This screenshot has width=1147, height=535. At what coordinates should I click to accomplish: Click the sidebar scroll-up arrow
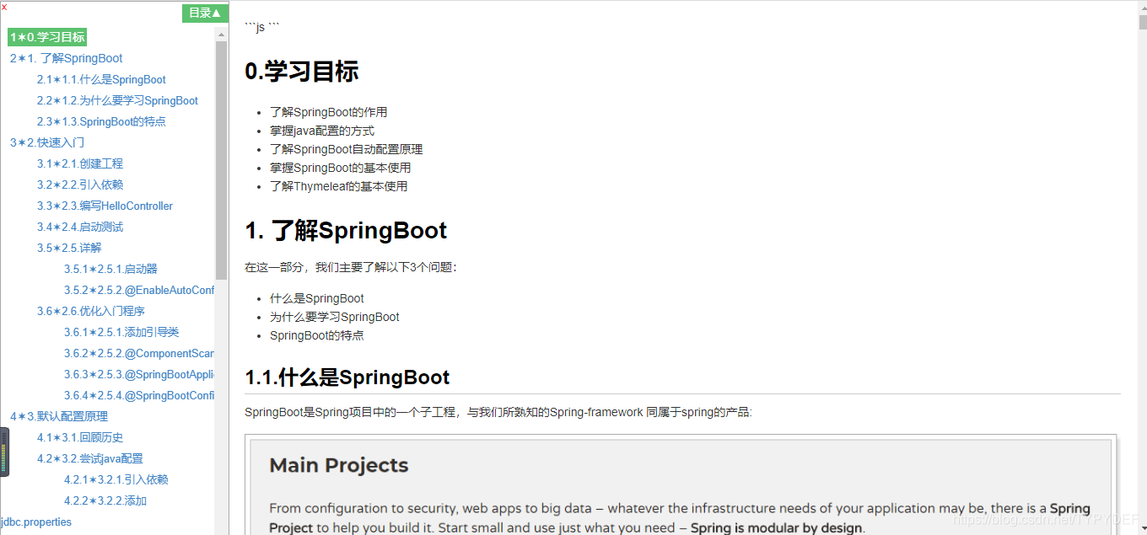pos(222,35)
